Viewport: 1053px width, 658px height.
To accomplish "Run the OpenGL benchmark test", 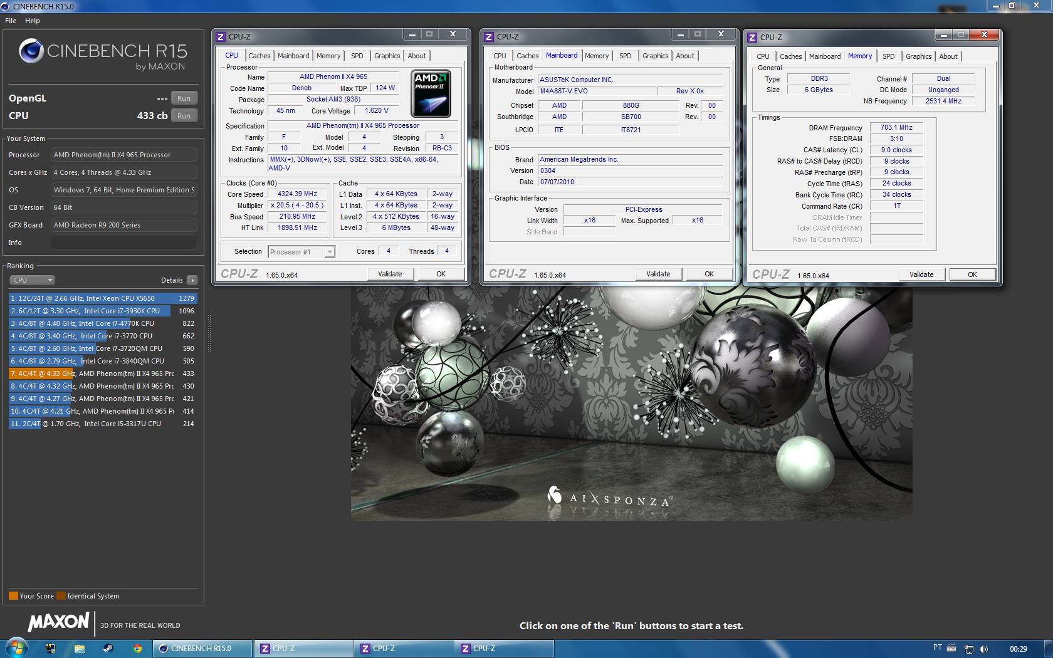I will 184,98.
